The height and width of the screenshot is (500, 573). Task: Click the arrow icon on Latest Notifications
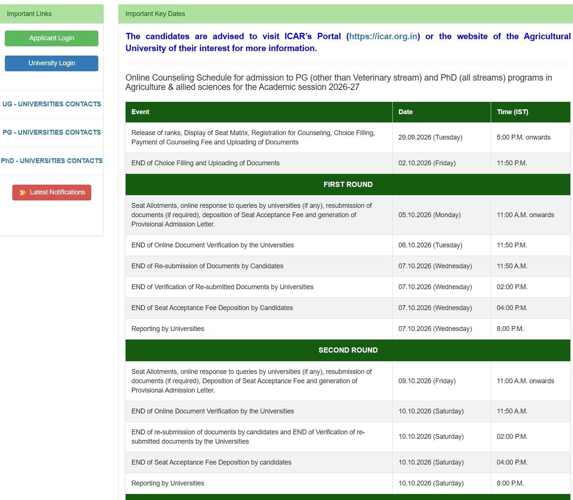point(23,193)
